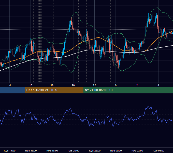Screen dimensions: 173x153
Task: Click the 4 hour axis label
Action: (x=158, y=85)
